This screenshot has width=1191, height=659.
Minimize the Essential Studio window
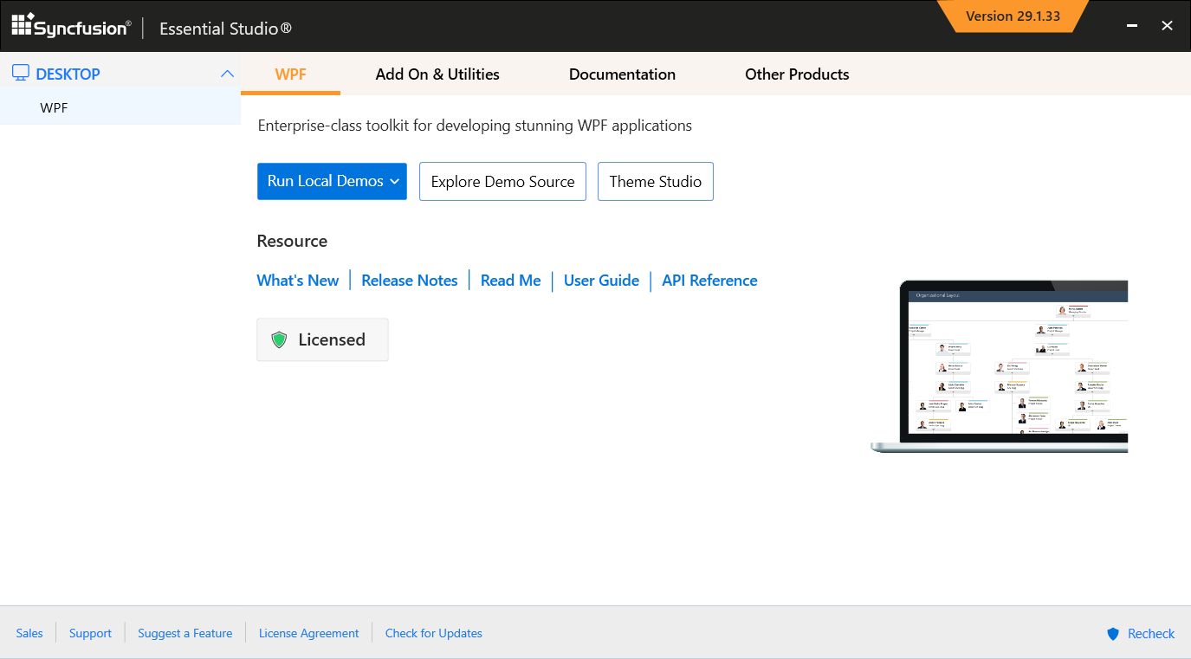(x=1131, y=26)
